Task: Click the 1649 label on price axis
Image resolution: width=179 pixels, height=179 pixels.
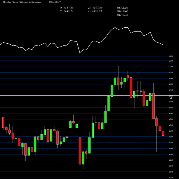Action: coord(171,113)
